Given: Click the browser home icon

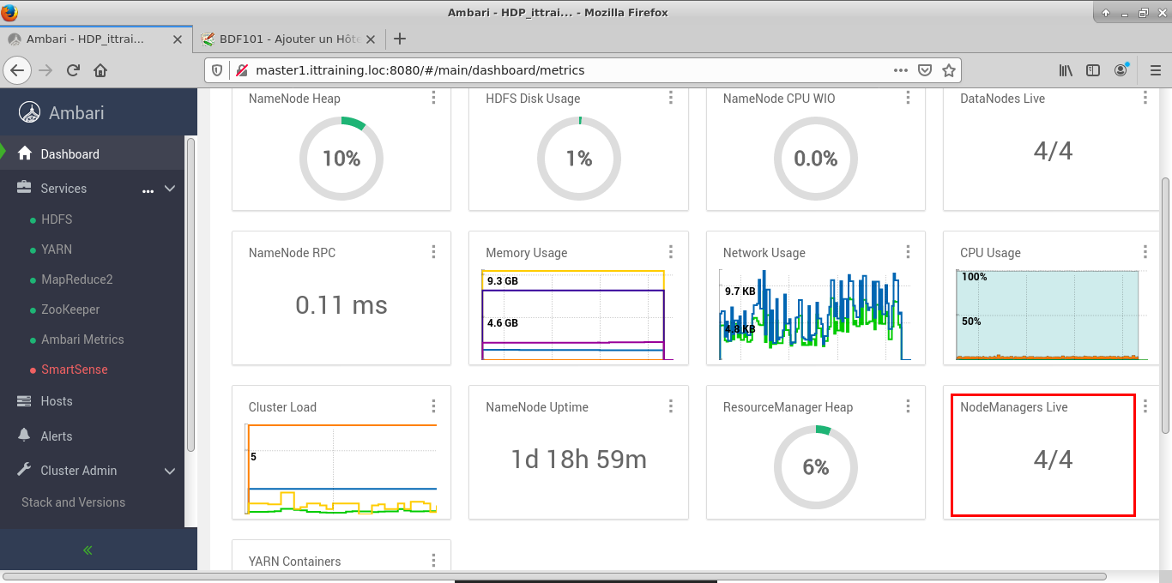Looking at the screenshot, I should coord(100,70).
